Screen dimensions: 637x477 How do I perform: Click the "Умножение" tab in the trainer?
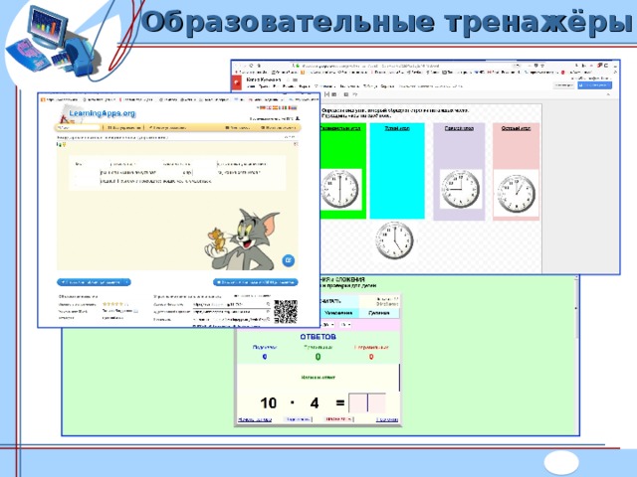click(x=338, y=313)
